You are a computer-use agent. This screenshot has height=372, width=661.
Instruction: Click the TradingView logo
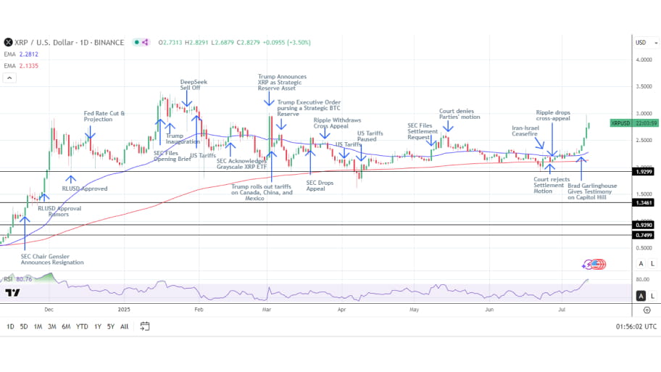click(x=12, y=293)
